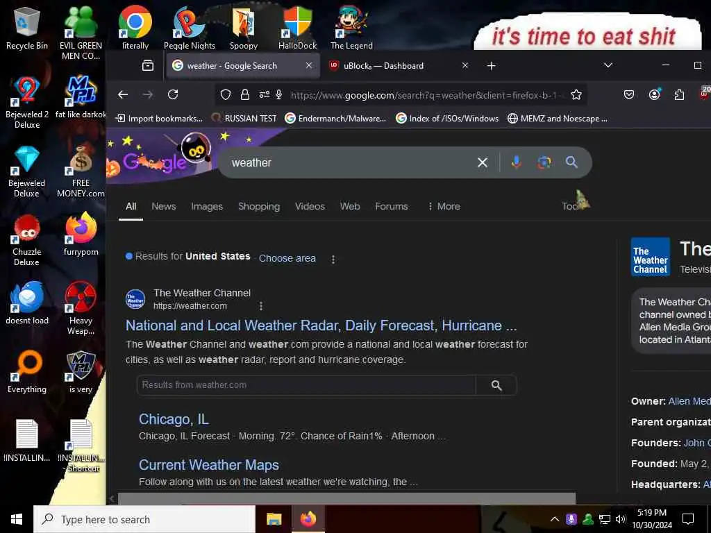This screenshot has height=533, width=711.
Task: Open the Recycle Bin desktop icon
Action: coord(27,28)
